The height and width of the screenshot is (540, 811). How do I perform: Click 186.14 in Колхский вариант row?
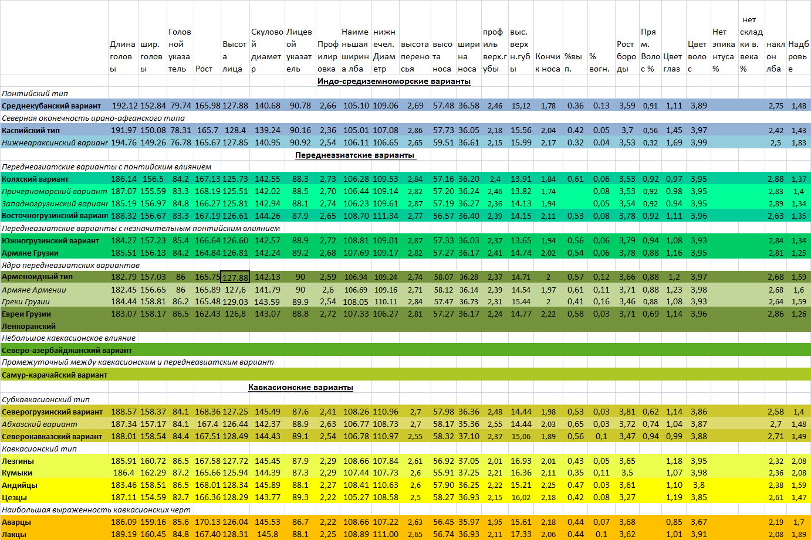click(x=124, y=179)
